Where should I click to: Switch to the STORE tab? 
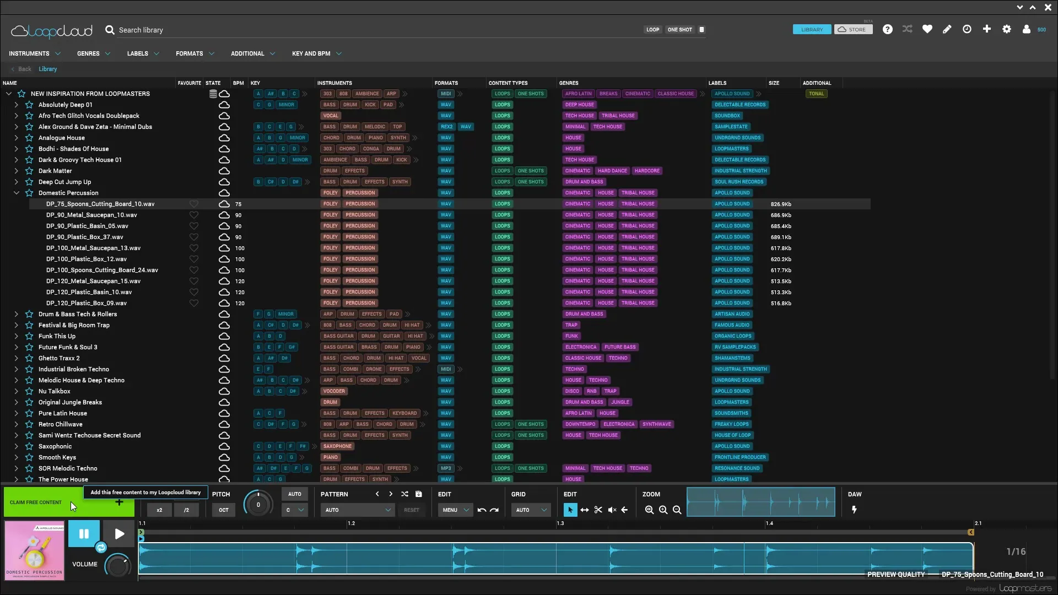point(853,30)
